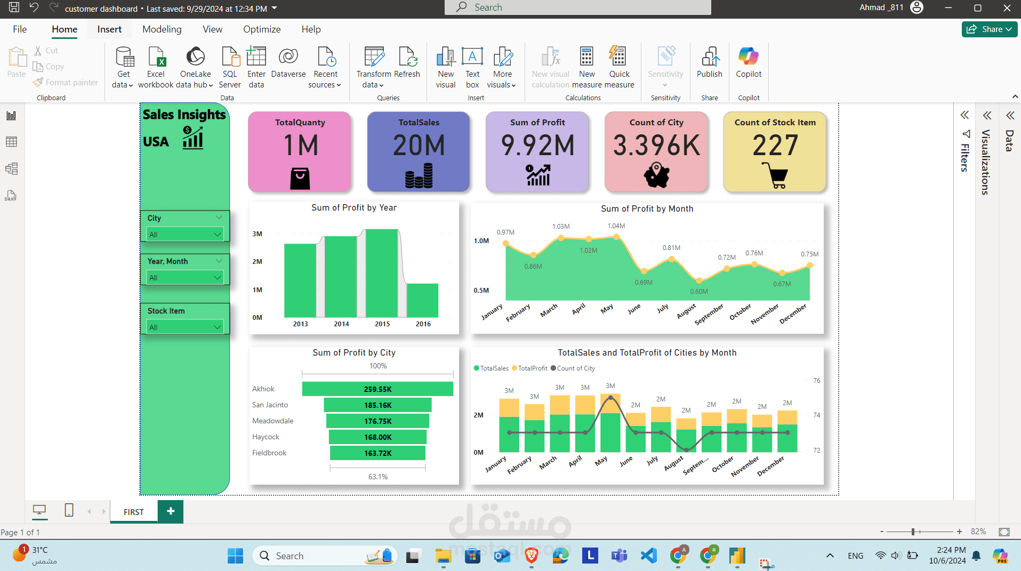The height and width of the screenshot is (571, 1021).
Task: Connect to SQL Server
Action: [x=230, y=67]
